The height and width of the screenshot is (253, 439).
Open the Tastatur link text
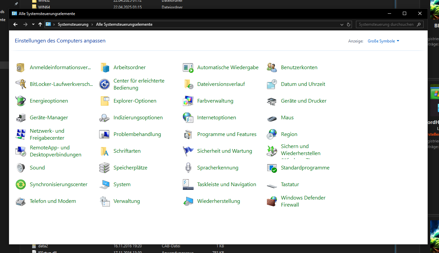click(x=290, y=184)
